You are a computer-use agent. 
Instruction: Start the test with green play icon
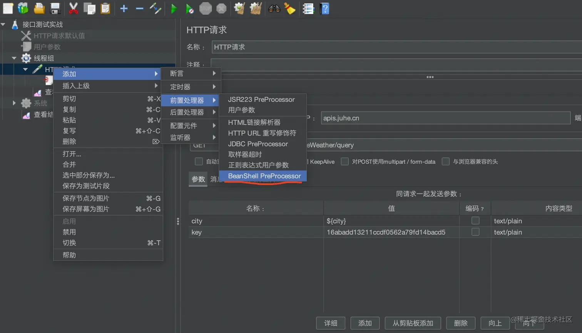coord(174,8)
